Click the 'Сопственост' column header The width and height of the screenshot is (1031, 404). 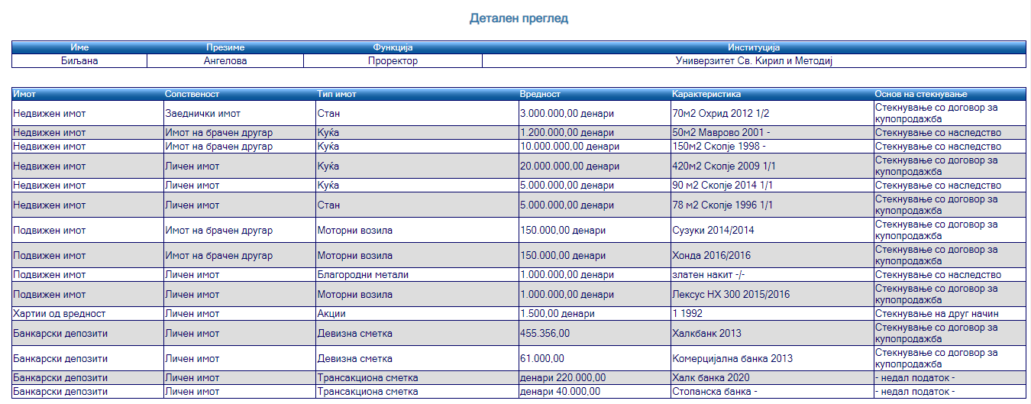(192, 94)
